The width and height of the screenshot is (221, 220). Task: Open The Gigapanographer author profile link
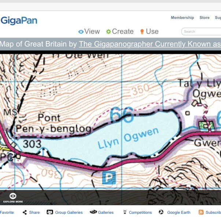[x=150, y=44]
